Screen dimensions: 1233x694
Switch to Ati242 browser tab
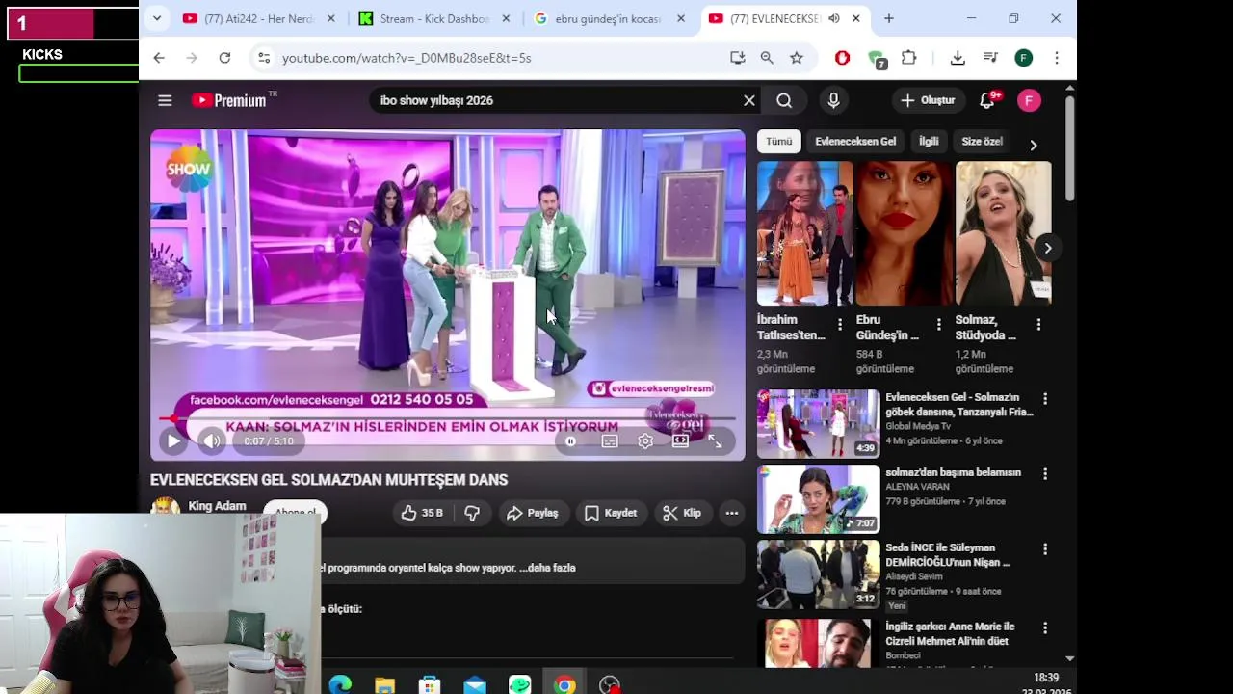pos(259,18)
